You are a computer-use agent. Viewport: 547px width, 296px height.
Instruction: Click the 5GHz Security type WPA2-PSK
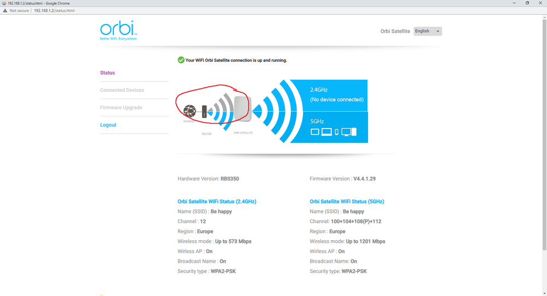(354, 271)
